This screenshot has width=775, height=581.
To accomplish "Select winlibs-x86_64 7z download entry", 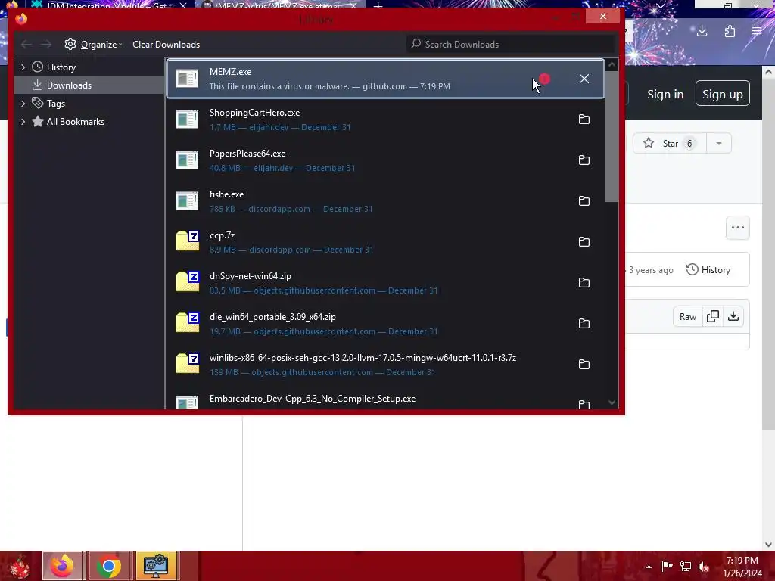I will [x=385, y=365].
